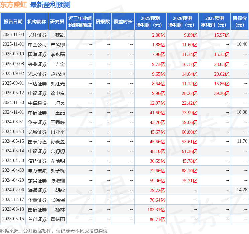Click analyst name 李永磊
Screen dimensions: 249x234
click(x=58, y=54)
